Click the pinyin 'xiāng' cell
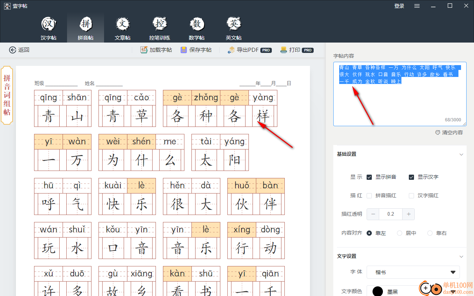The image size is (474, 296). click(x=141, y=274)
